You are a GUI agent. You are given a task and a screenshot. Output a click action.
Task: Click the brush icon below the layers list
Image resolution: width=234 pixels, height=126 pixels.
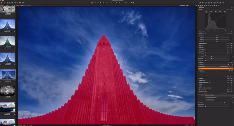[x=228, y=76]
